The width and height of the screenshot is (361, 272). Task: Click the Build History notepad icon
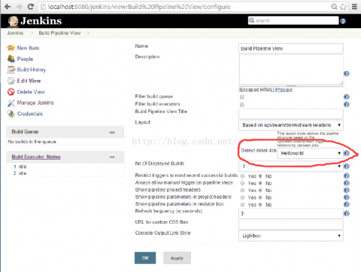pyautogui.click(x=11, y=70)
